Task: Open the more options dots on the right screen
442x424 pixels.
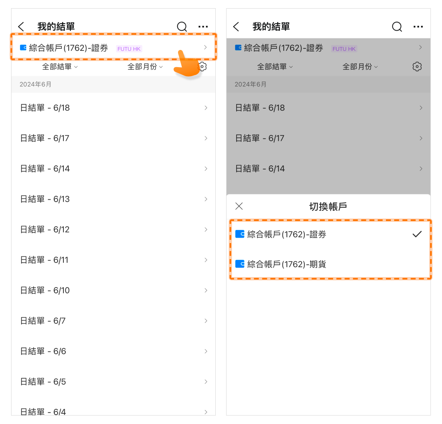Action: 418,27
